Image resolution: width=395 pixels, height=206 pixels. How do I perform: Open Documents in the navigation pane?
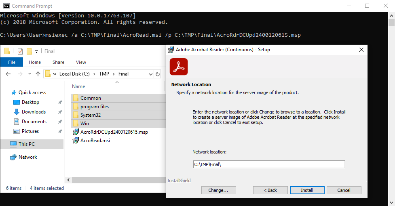(34, 122)
